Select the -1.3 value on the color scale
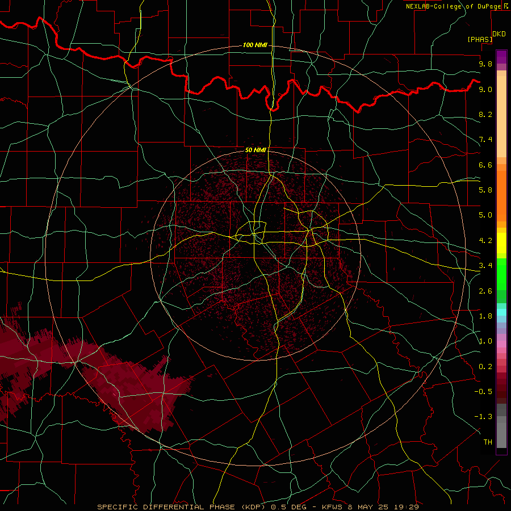This screenshot has height=511, width=511. (x=483, y=417)
